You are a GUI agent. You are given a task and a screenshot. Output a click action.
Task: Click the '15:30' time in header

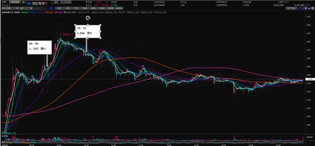[x=114, y=2]
